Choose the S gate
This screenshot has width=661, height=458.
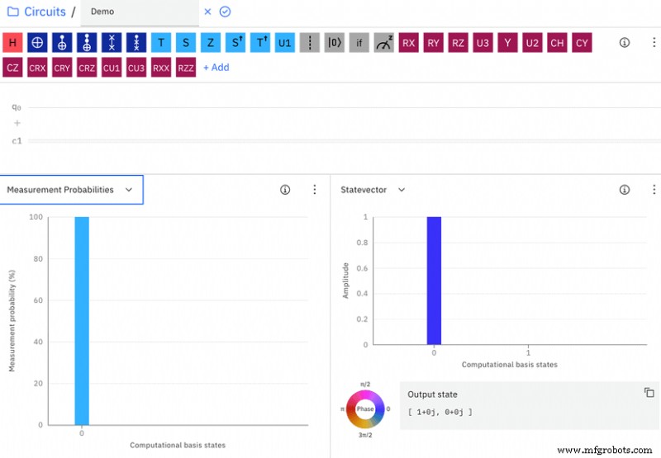pos(186,42)
